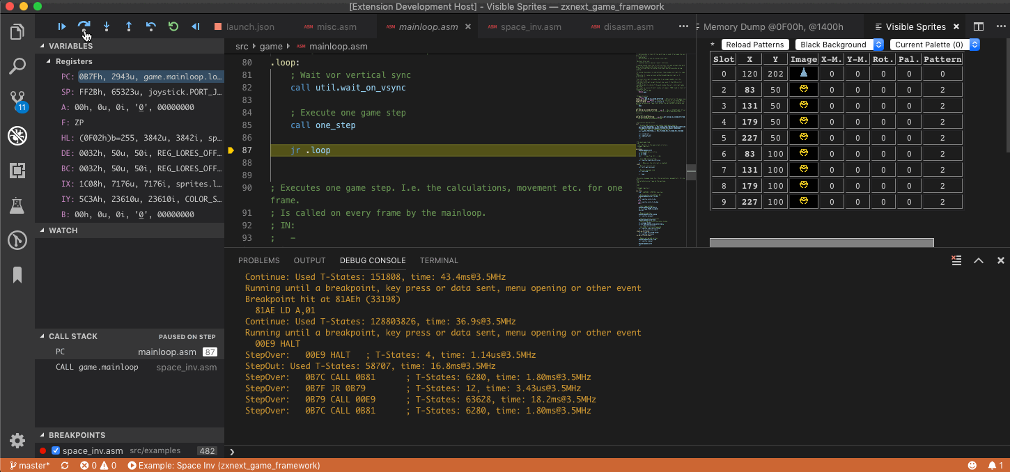This screenshot has width=1010, height=472.
Task: Open Source Control with 11 badge
Action: pyautogui.click(x=17, y=100)
